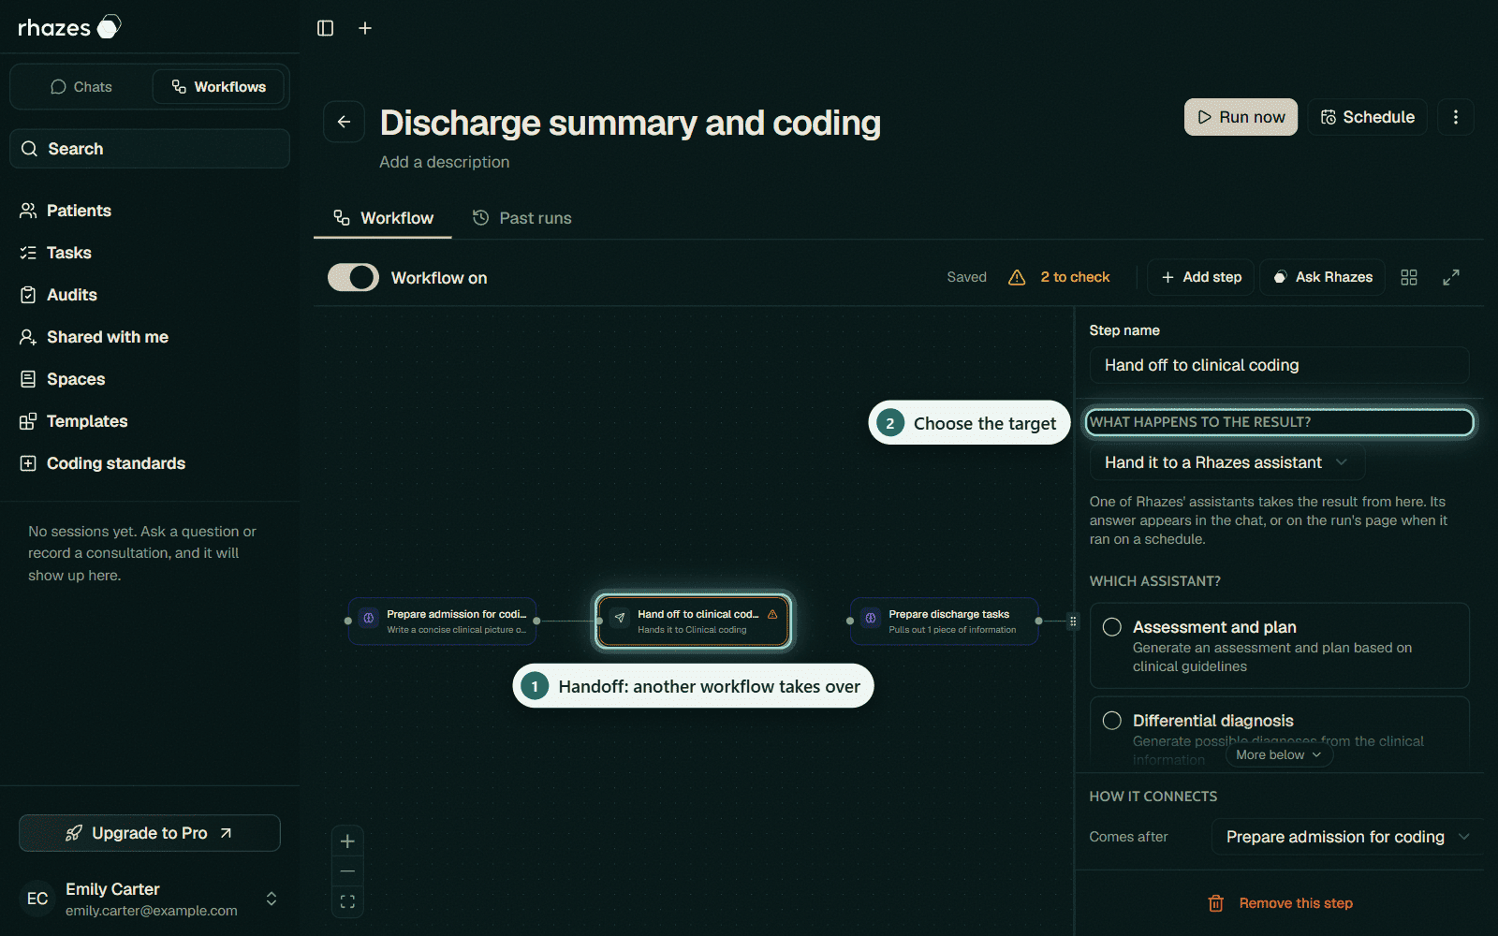This screenshot has width=1498, height=936.
Task: Go back with the arrow button
Action: click(x=344, y=122)
